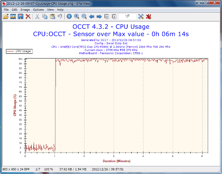Open the red IrfanView about icon
Image resolution: width=222 pixels, height=174 pixels.
pyautogui.click(x=148, y=17)
